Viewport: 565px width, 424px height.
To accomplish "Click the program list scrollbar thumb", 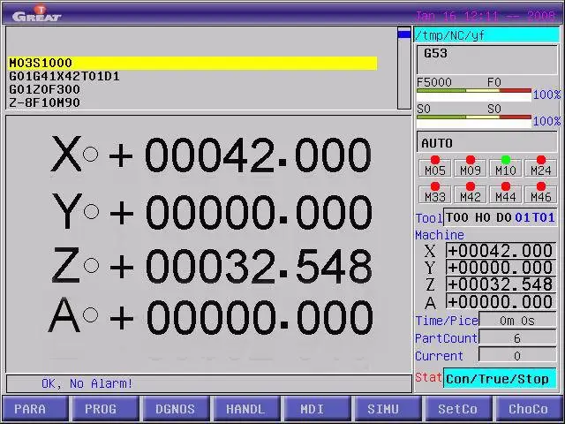I will point(404,34).
